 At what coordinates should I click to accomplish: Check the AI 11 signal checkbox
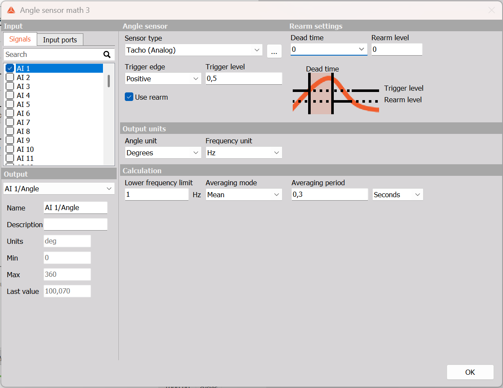[x=10, y=158]
